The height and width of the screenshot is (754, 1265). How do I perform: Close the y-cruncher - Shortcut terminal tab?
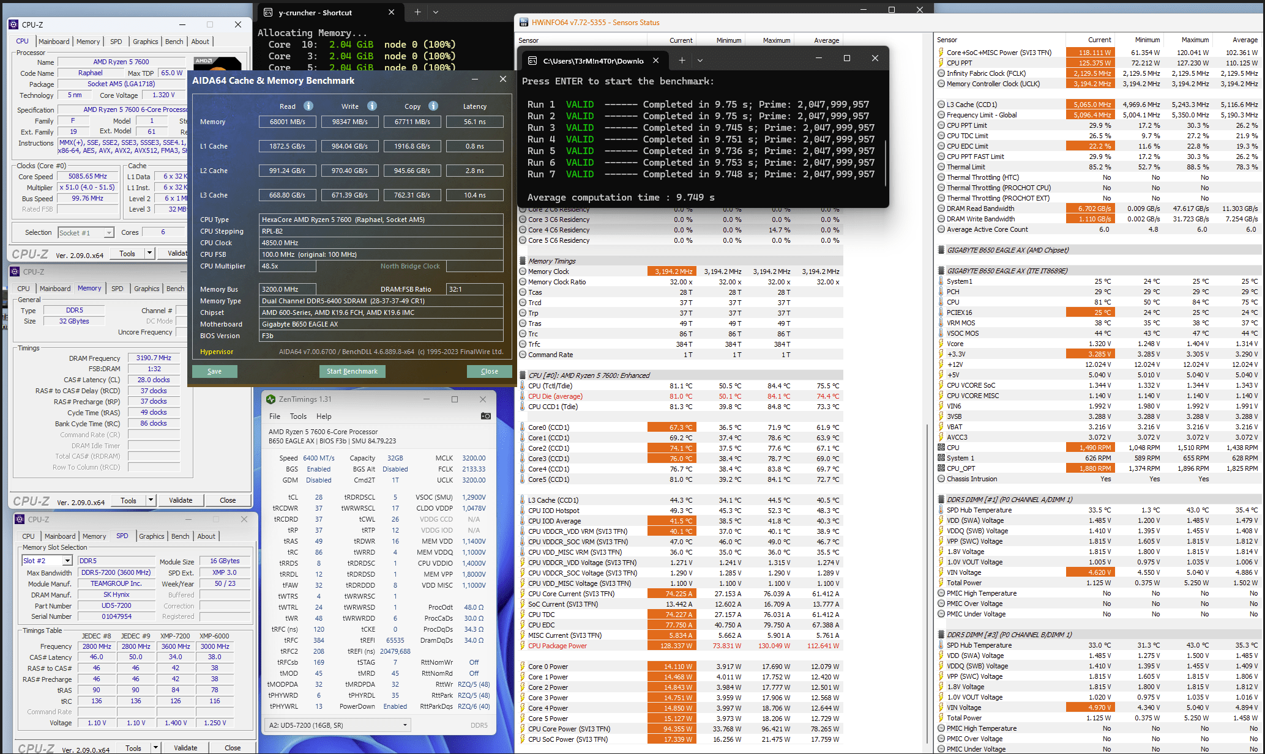pyautogui.click(x=392, y=12)
